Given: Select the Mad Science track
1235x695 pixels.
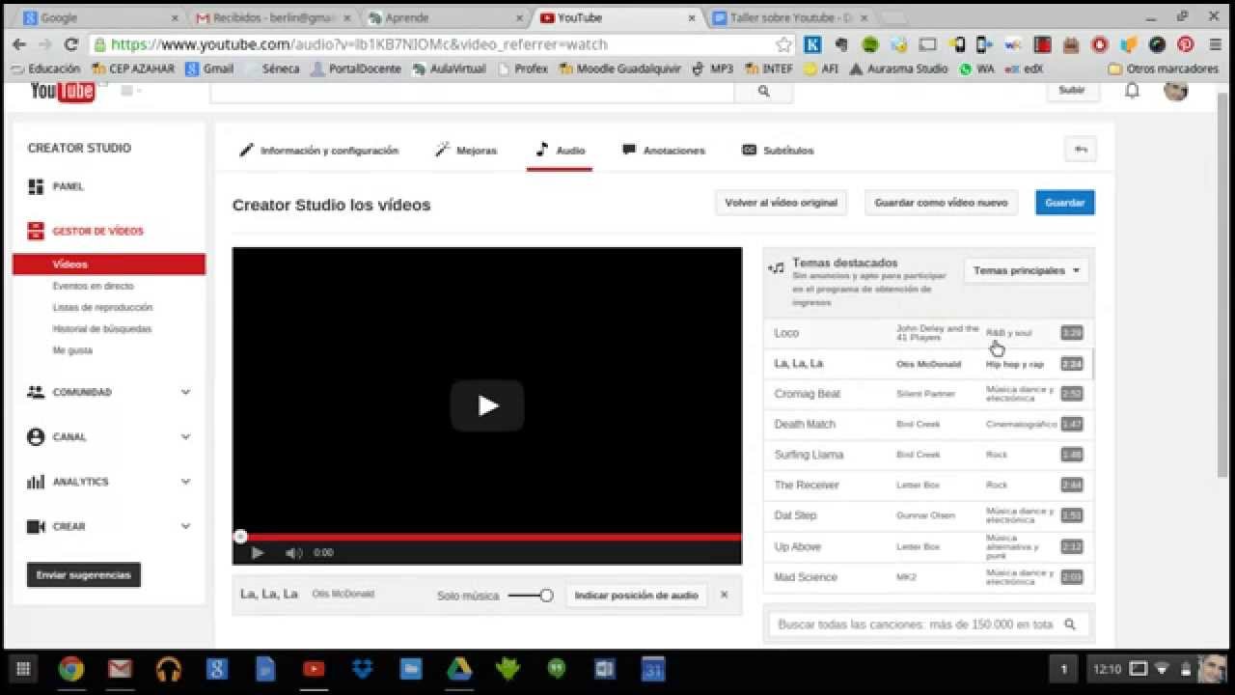Looking at the screenshot, I should [926, 577].
